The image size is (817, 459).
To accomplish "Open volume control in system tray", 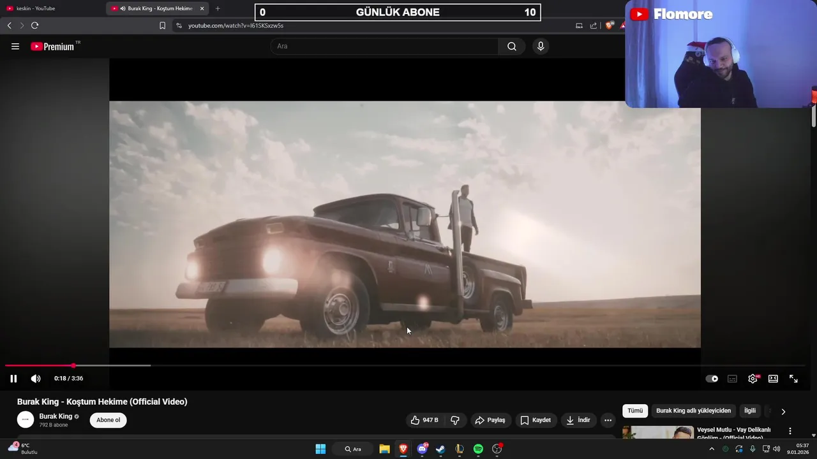I will coord(777,449).
